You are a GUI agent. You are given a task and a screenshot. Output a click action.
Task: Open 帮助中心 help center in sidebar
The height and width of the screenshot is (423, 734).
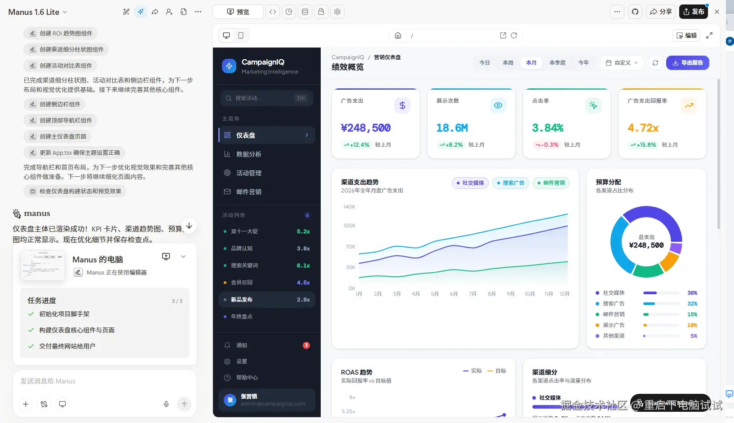[267, 378]
